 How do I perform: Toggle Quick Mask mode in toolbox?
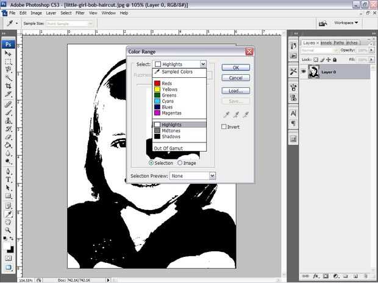pyautogui.click(x=8, y=259)
